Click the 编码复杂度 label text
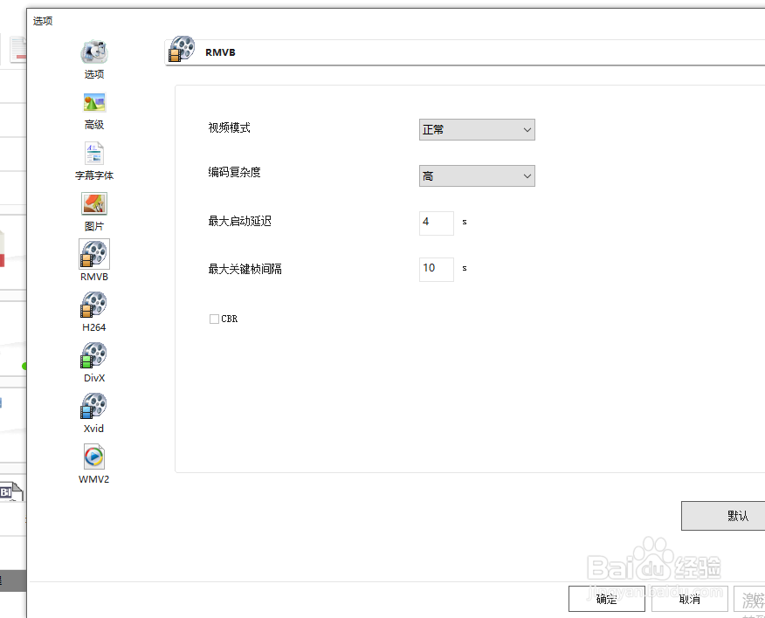The height and width of the screenshot is (618, 765). [x=235, y=172]
